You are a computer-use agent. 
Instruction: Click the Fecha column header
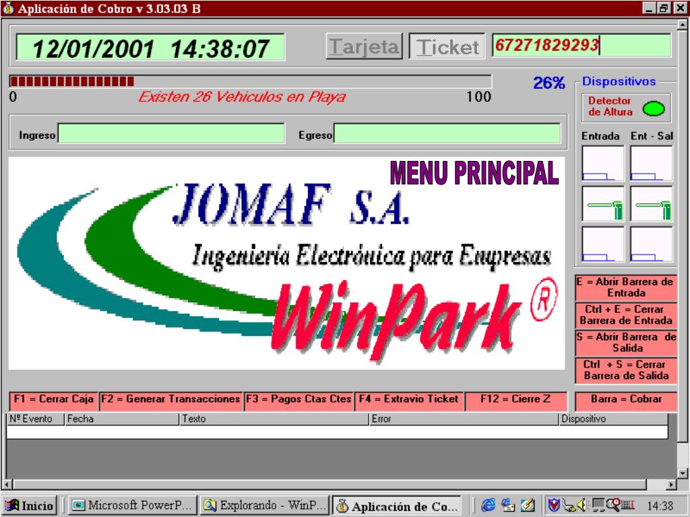(x=123, y=419)
